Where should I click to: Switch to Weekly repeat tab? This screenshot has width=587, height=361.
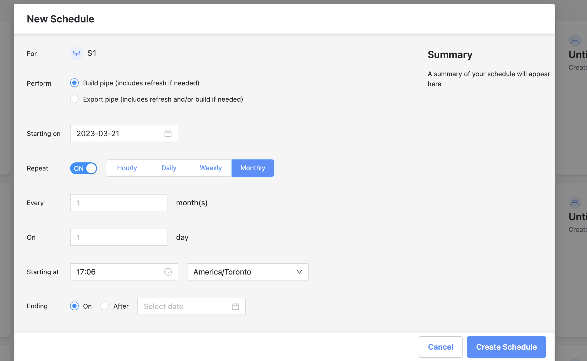tap(210, 168)
